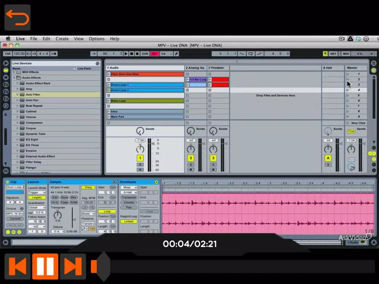Toggle the Linked envelope button
This screenshot has height=284, width=379.
(128, 221)
